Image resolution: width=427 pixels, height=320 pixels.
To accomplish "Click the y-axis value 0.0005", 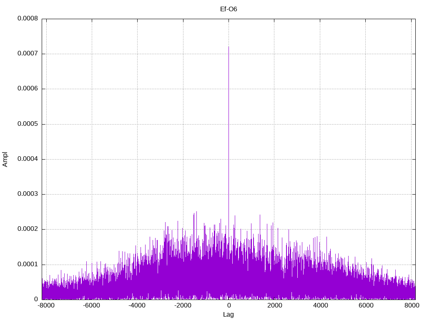I will pyautogui.click(x=28, y=124).
